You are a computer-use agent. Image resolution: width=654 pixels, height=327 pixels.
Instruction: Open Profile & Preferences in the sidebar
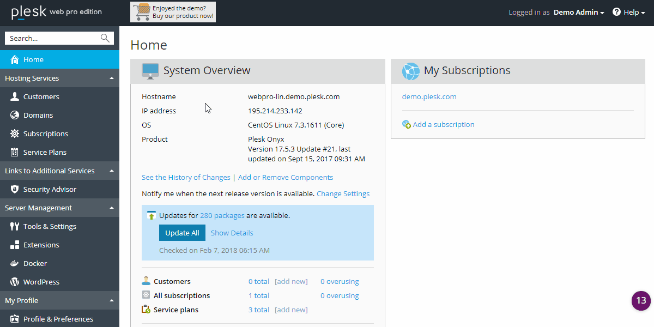tap(59, 319)
